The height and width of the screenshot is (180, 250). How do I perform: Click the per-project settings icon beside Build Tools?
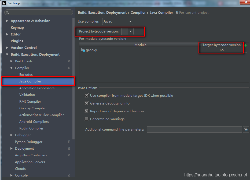point(69,61)
